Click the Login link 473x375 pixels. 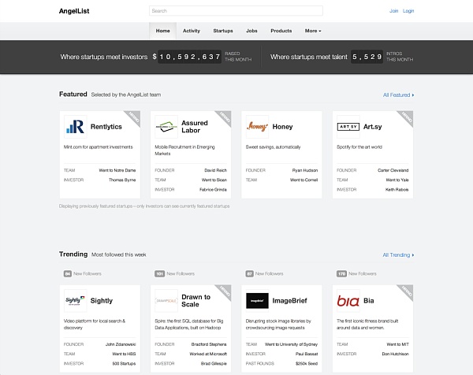tap(408, 11)
